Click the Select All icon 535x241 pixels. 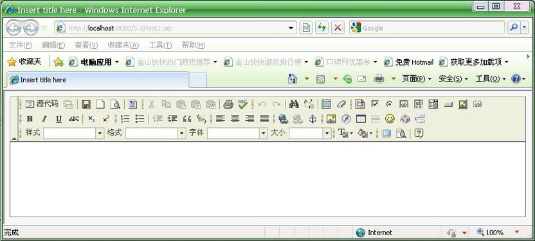click(x=327, y=104)
